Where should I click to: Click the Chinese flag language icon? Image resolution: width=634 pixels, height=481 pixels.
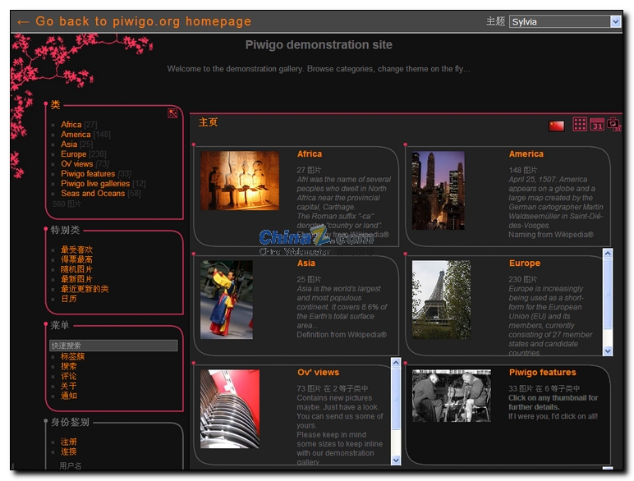[556, 126]
